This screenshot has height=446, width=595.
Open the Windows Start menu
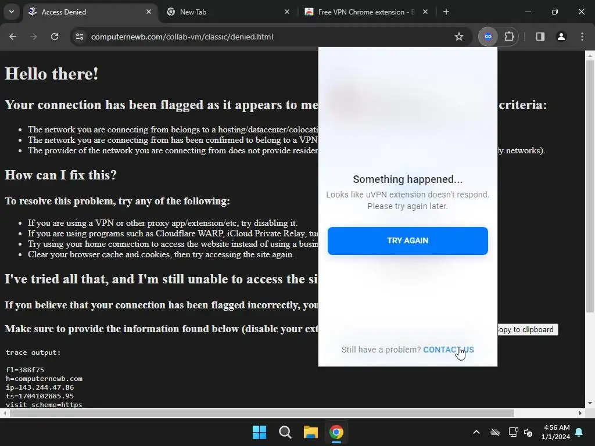tap(260, 432)
